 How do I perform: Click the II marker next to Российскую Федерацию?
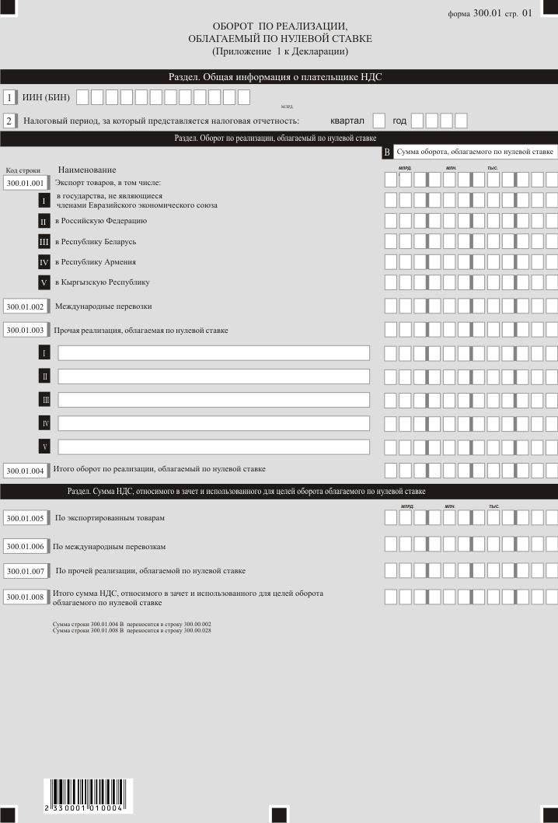(45, 221)
